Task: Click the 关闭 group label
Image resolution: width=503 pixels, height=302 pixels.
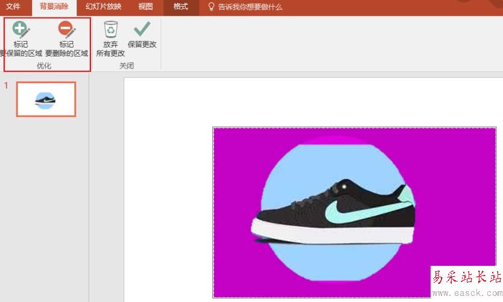Action: pyautogui.click(x=127, y=66)
